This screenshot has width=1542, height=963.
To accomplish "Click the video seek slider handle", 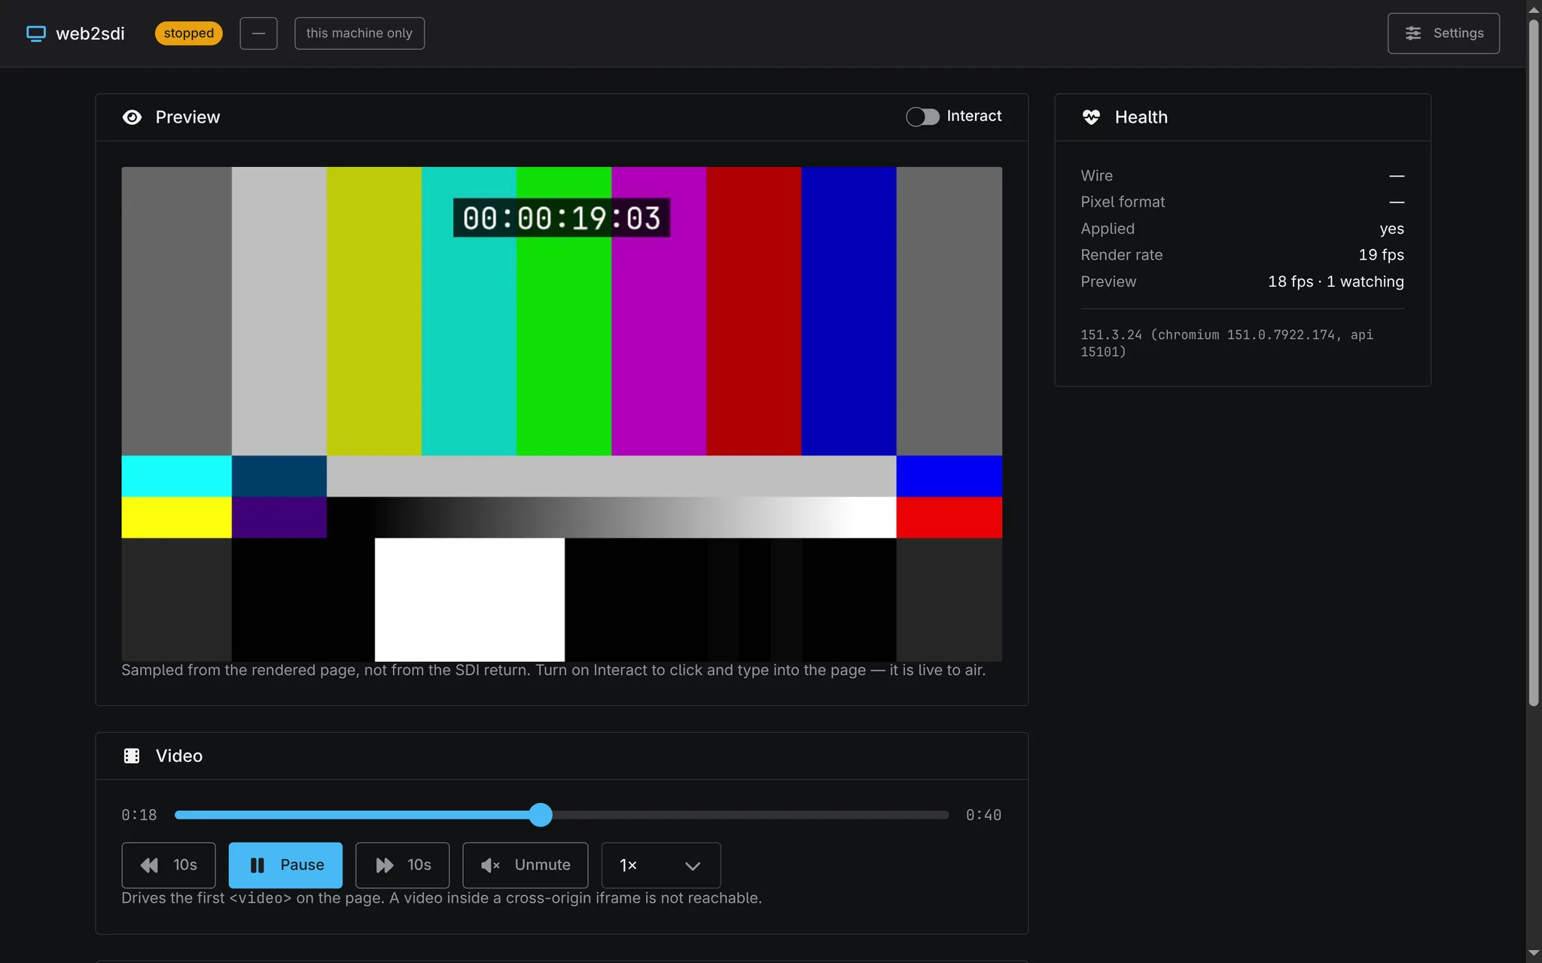I will [541, 815].
